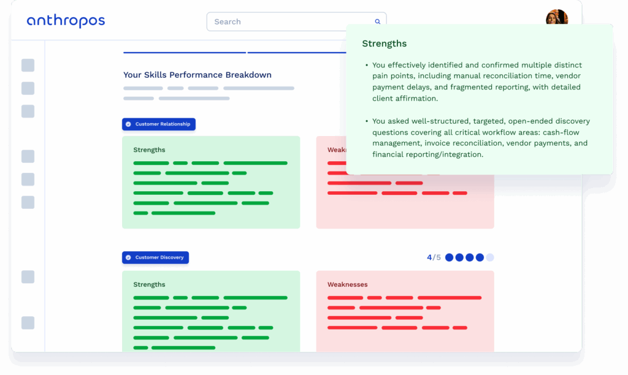Screen dimensions: 628x375
Task: Click the topmost sidebar navigation icon
Action: pos(28,65)
